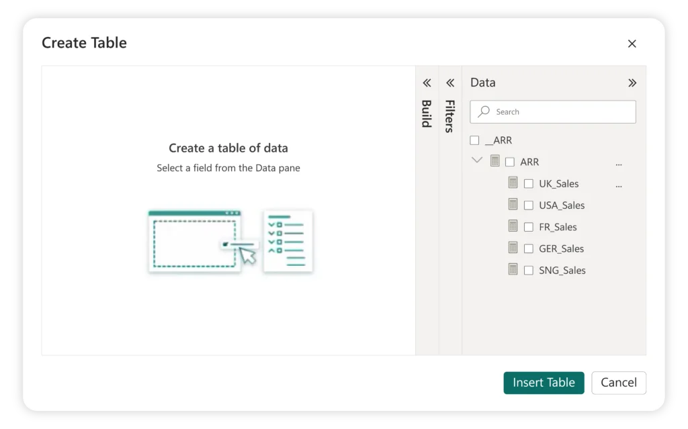Screen dimensions: 688x429
Task: Collapse the Data pane with the double-arrow
Action: pyautogui.click(x=632, y=82)
